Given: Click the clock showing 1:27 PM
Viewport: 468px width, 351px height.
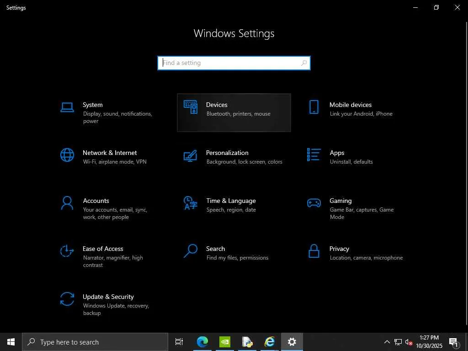Looking at the screenshot, I should [429, 338].
